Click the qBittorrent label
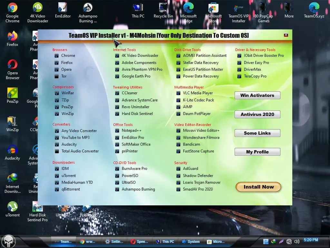The image size is (330, 248). coord(71,189)
